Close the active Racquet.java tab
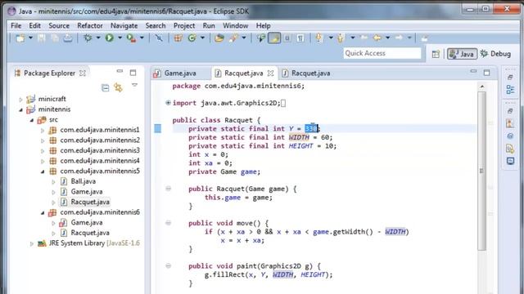 [270, 73]
